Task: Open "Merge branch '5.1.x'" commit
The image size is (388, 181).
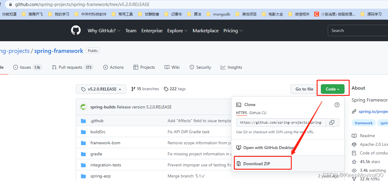Action: tap(186, 176)
